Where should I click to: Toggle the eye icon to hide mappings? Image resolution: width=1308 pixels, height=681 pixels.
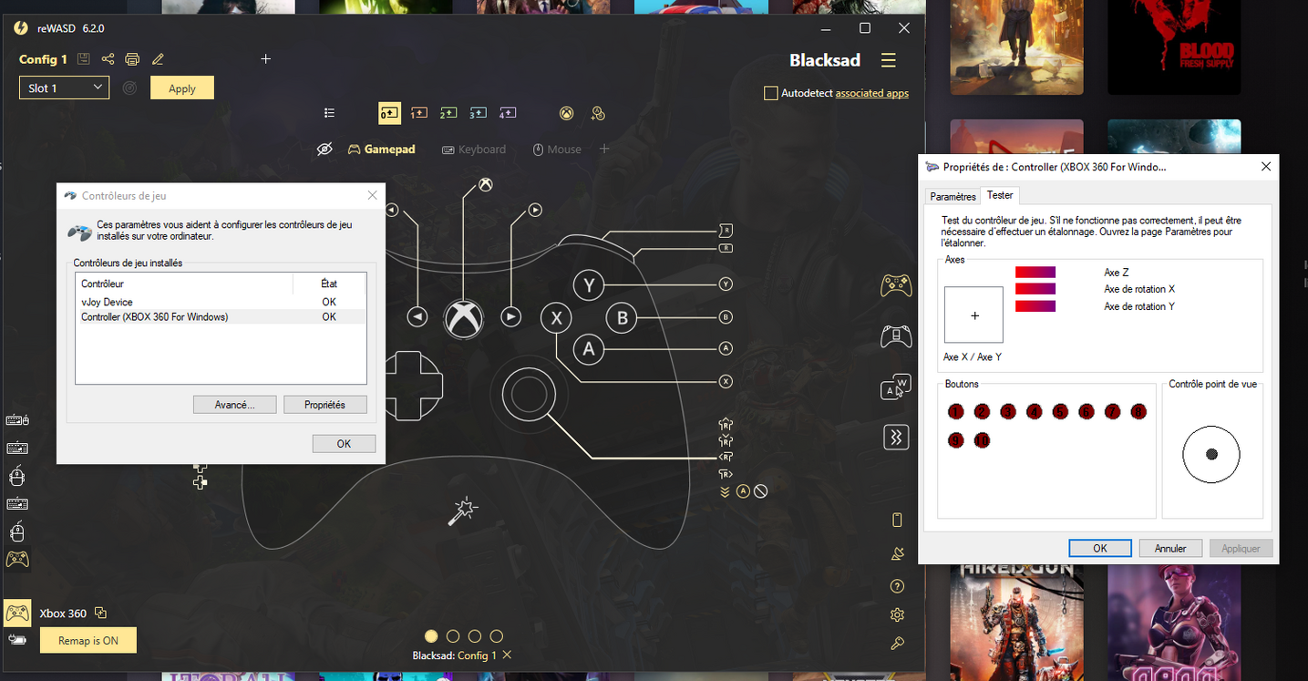(x=324, y=150)
